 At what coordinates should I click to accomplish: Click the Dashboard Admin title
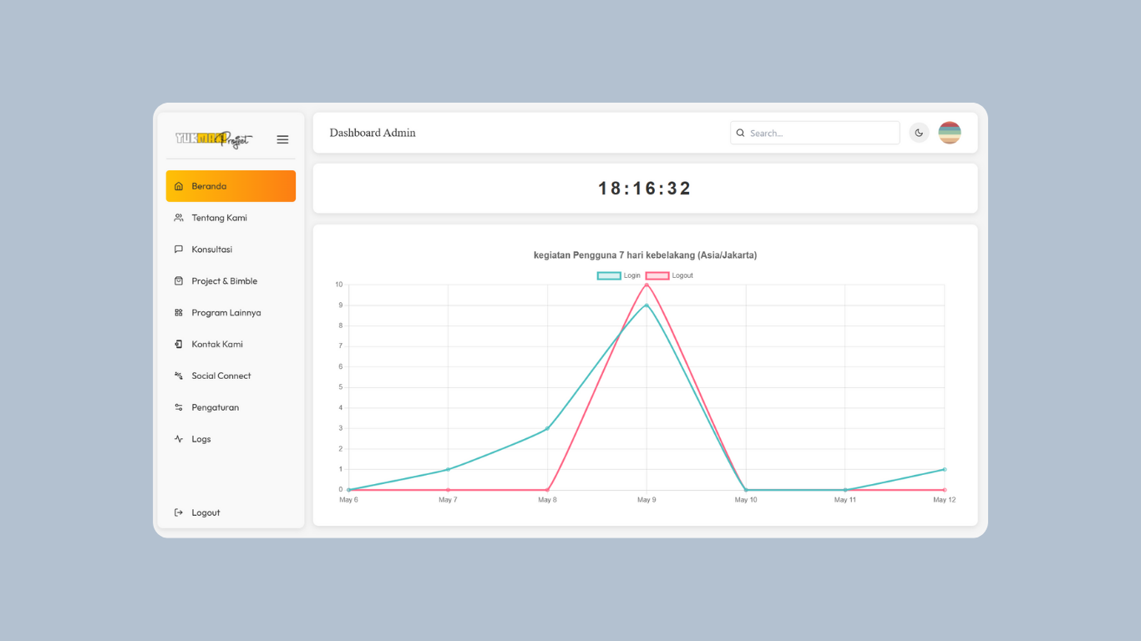coord(373,133)
